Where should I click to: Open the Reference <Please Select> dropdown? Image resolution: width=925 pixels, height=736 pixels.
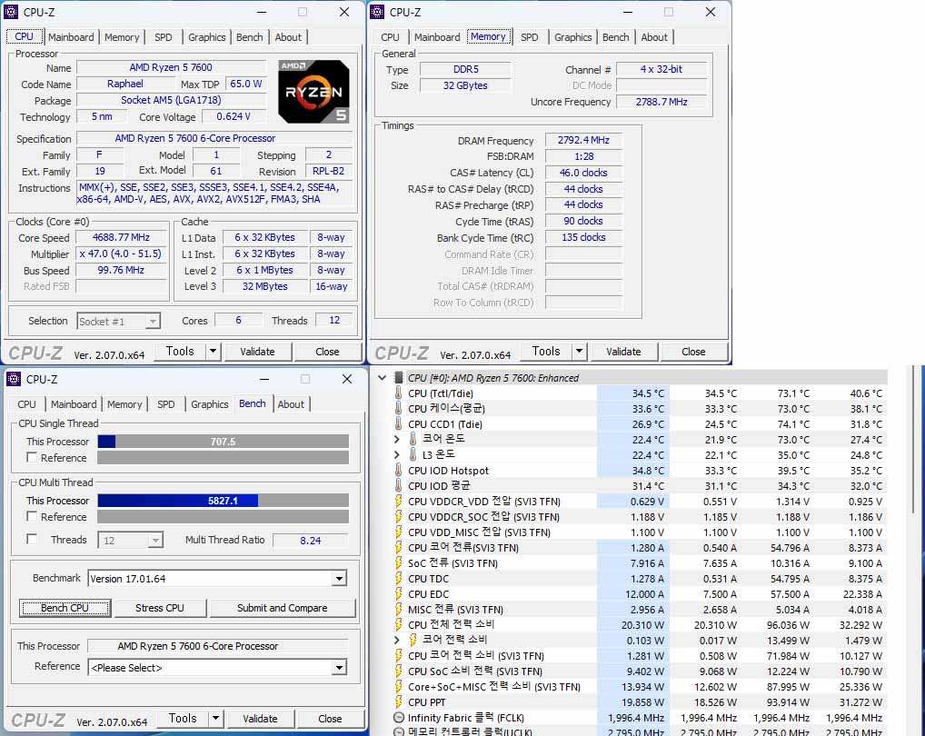[x=339, y=668]
